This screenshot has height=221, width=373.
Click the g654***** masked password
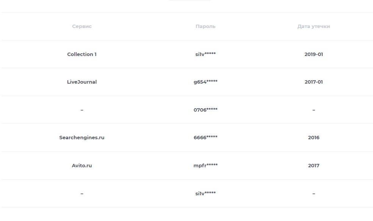pos(205,82)
